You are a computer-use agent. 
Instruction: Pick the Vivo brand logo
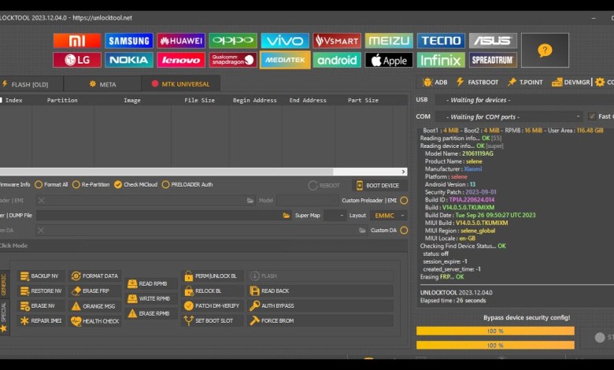285,41
